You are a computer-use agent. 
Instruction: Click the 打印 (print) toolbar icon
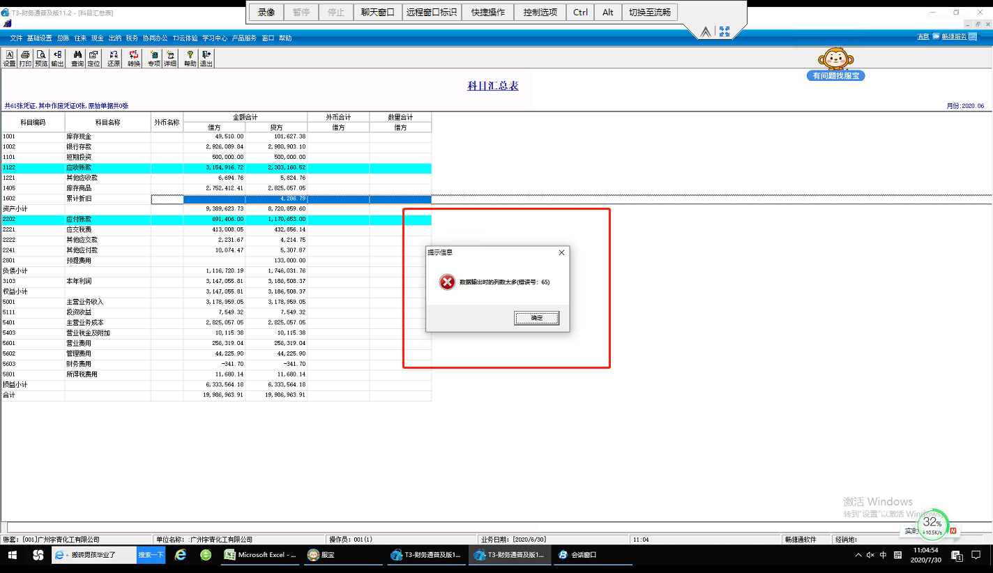(x=25, y=59)
